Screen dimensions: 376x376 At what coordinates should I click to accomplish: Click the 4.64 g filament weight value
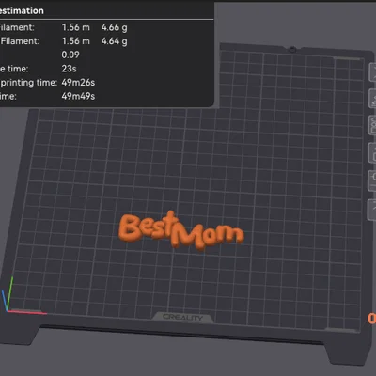(x=114, y=41)
